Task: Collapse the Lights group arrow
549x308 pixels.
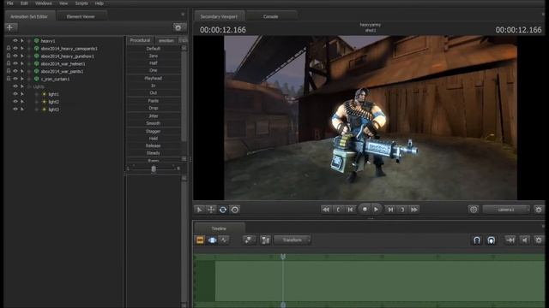Action: (22, 86)
